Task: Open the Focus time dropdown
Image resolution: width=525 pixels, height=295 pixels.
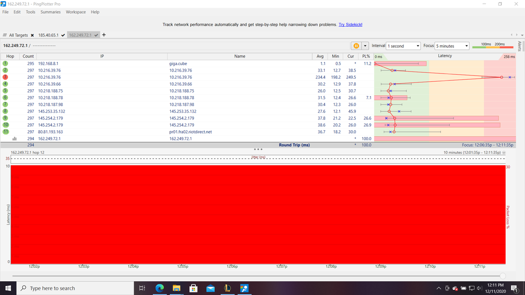Action: click(451, 46)
